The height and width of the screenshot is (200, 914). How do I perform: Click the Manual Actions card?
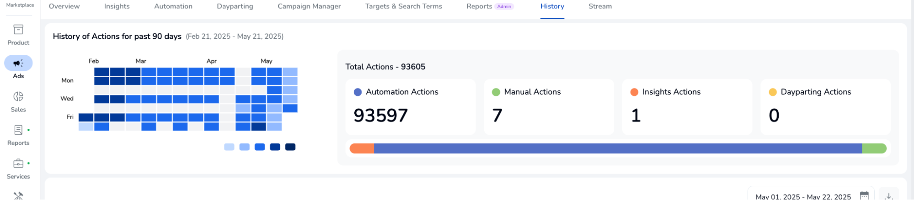549,107
